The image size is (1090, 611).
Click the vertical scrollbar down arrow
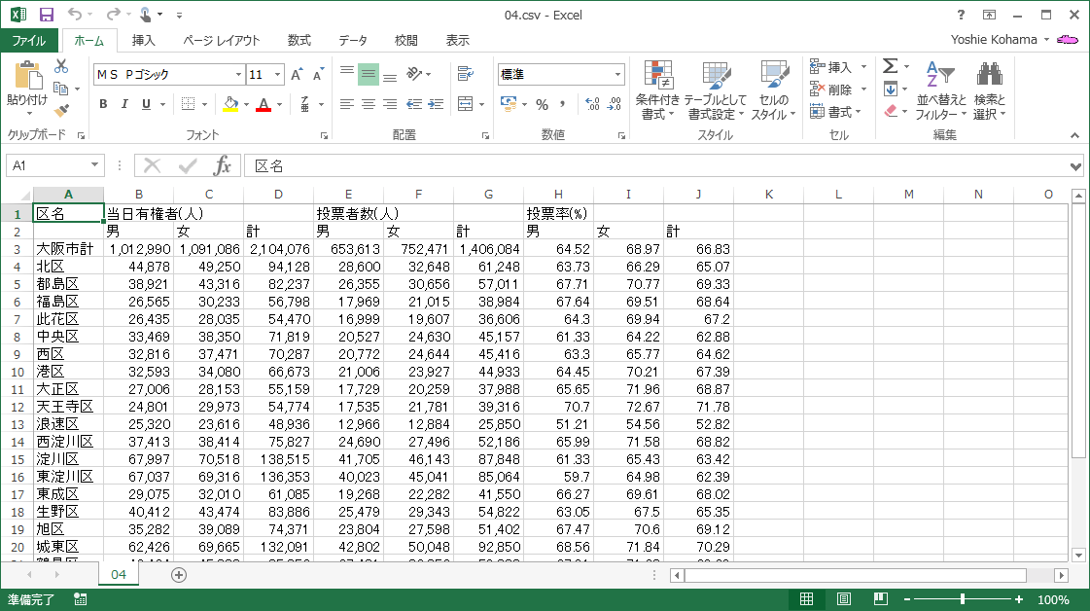(x=1078, y=555)
